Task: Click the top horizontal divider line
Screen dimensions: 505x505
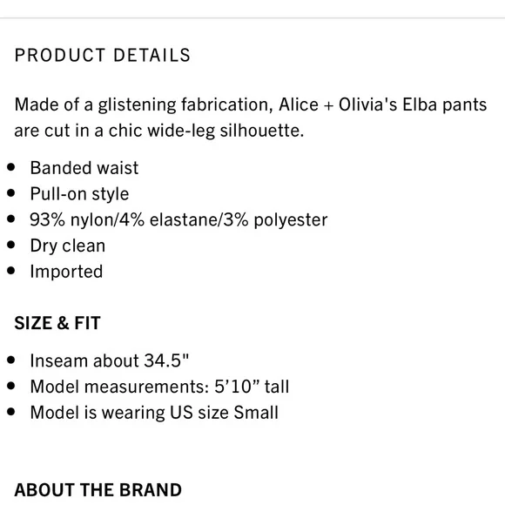Action: [x=252, y=18]
